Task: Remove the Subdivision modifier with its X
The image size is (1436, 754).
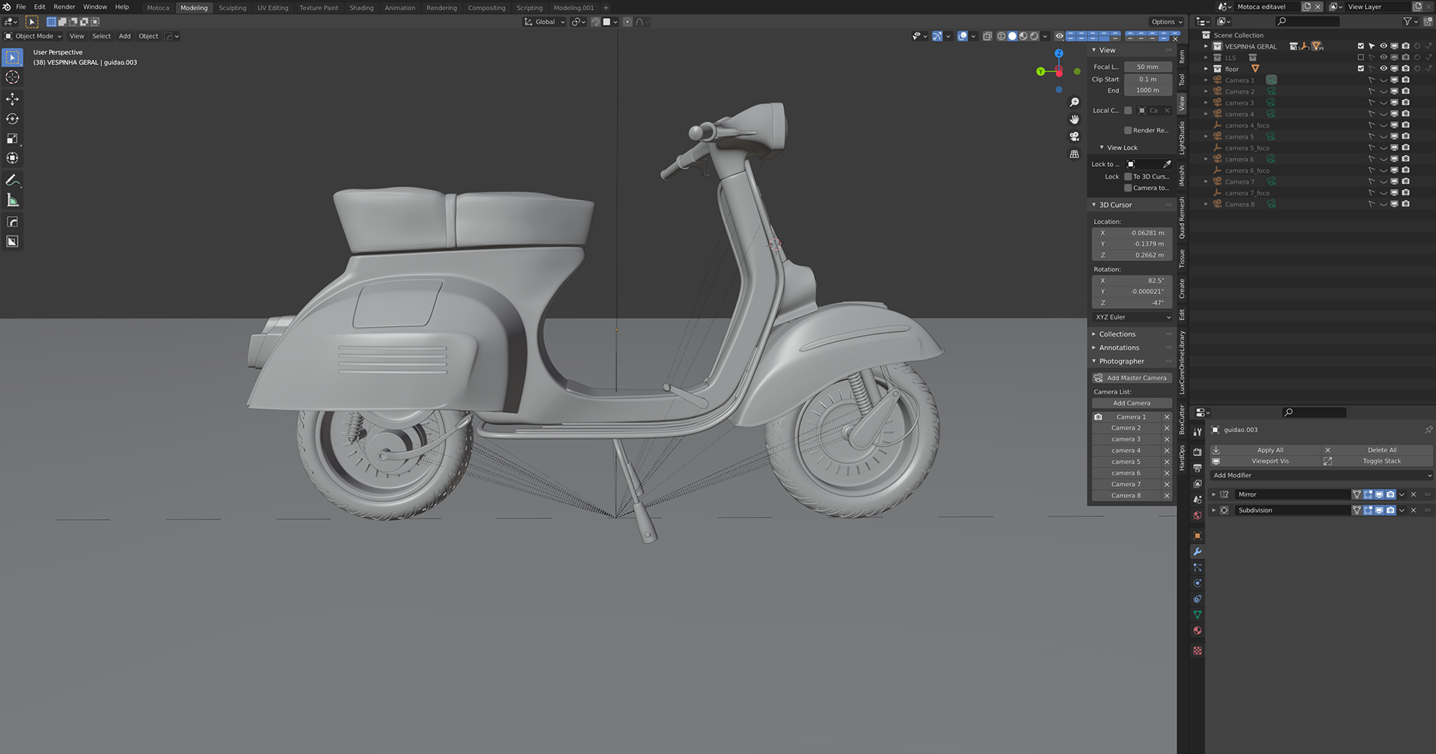Action: [1413, 510]
